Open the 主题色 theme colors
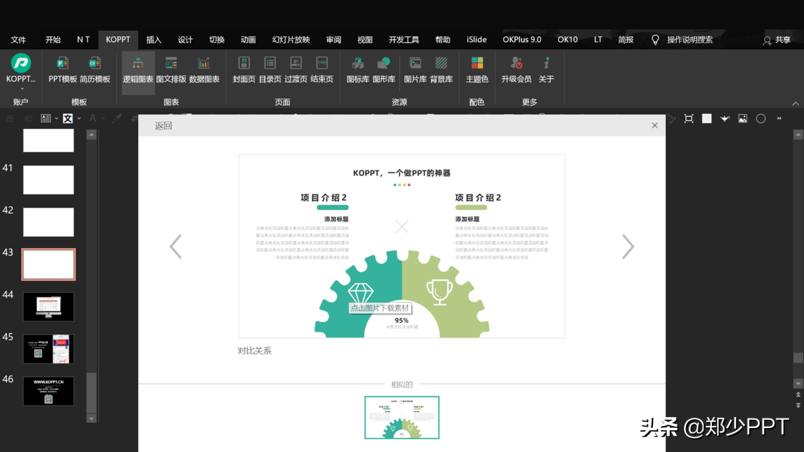The image size is (804, 452). pos(477,70)
